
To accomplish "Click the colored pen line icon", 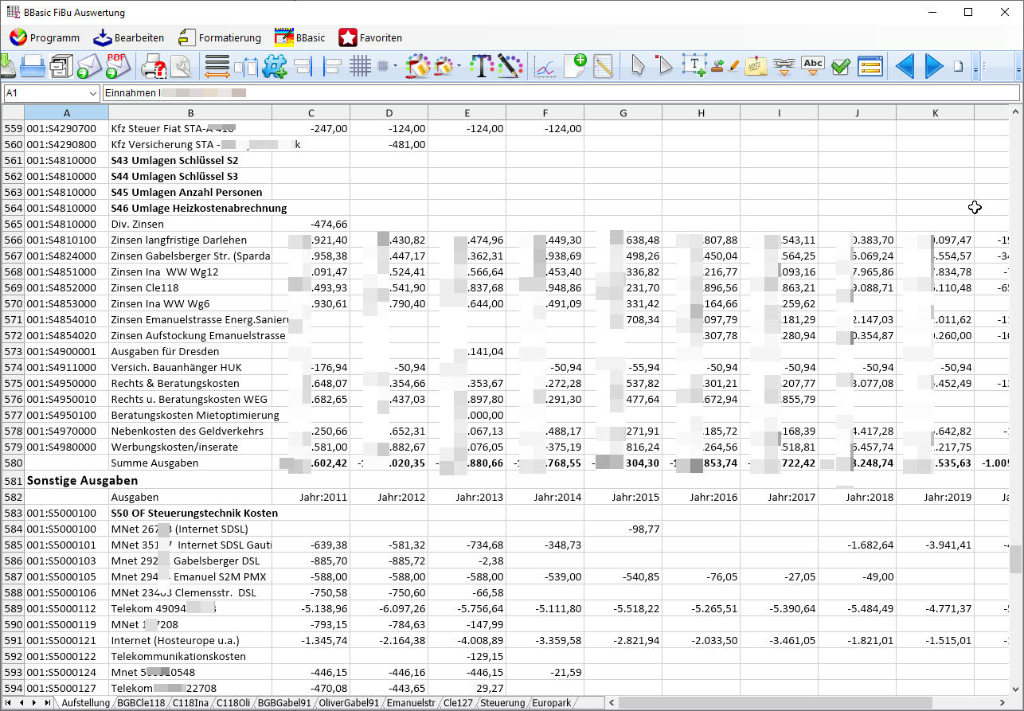I will point(510,67).
